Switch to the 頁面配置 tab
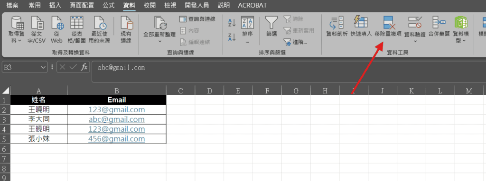 tap(82, 5)
